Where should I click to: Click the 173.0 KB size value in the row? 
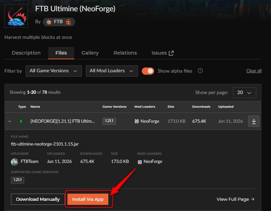(x=176, y=121)
